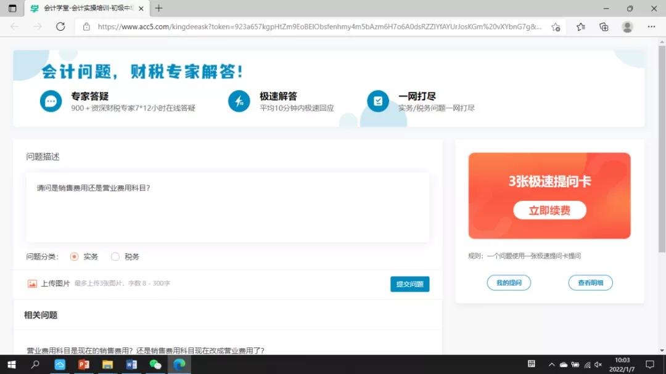Open the tab actions menu
Image resolution: width=666 pixels, height=374 pixels.
pyautogui.click(x=12, y=9)
